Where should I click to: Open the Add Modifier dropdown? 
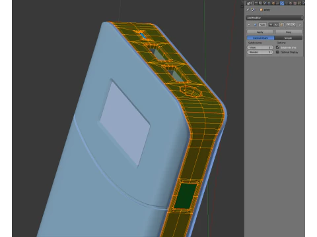coord(275,18)
